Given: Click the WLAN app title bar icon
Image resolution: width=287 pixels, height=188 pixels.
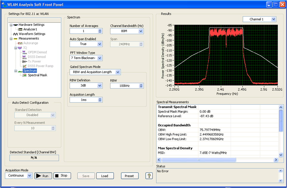Looking at the screenshot, I should (4, 5).
